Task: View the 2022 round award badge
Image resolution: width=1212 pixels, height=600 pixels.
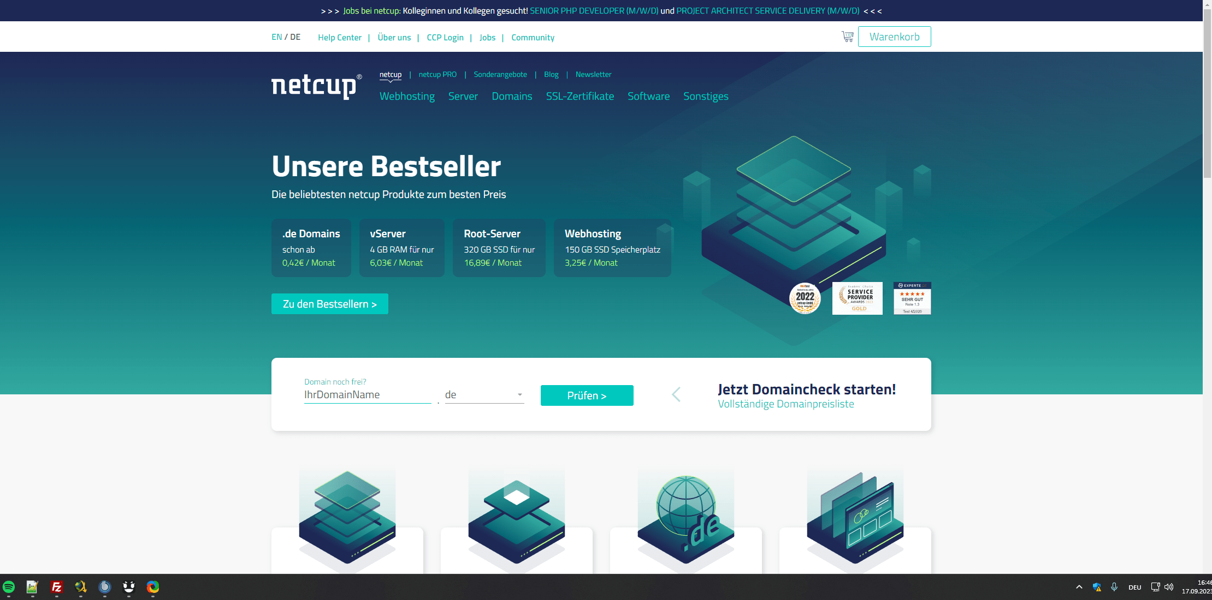Action: (805, 298)
